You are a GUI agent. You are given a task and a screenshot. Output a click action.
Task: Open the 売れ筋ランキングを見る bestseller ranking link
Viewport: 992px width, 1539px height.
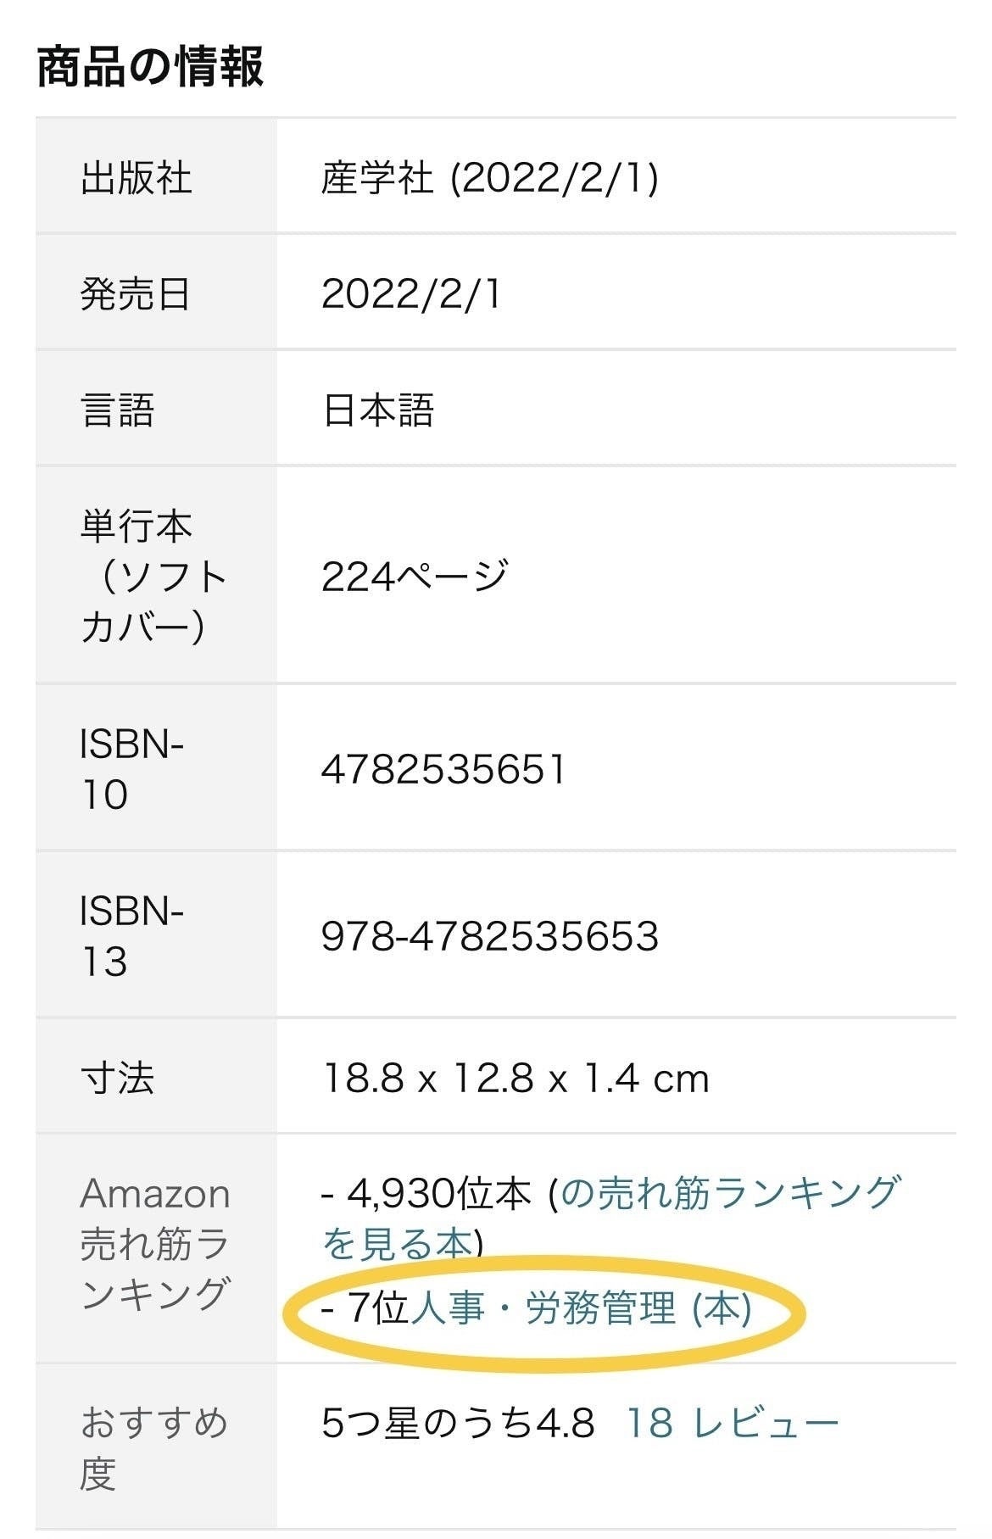[x=729, y=1193]
